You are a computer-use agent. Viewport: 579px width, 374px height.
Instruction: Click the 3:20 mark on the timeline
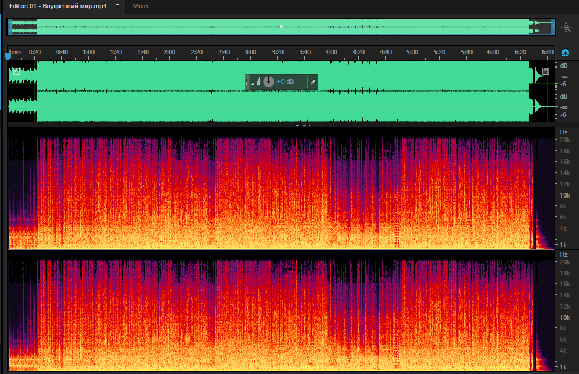click(277, 52)
